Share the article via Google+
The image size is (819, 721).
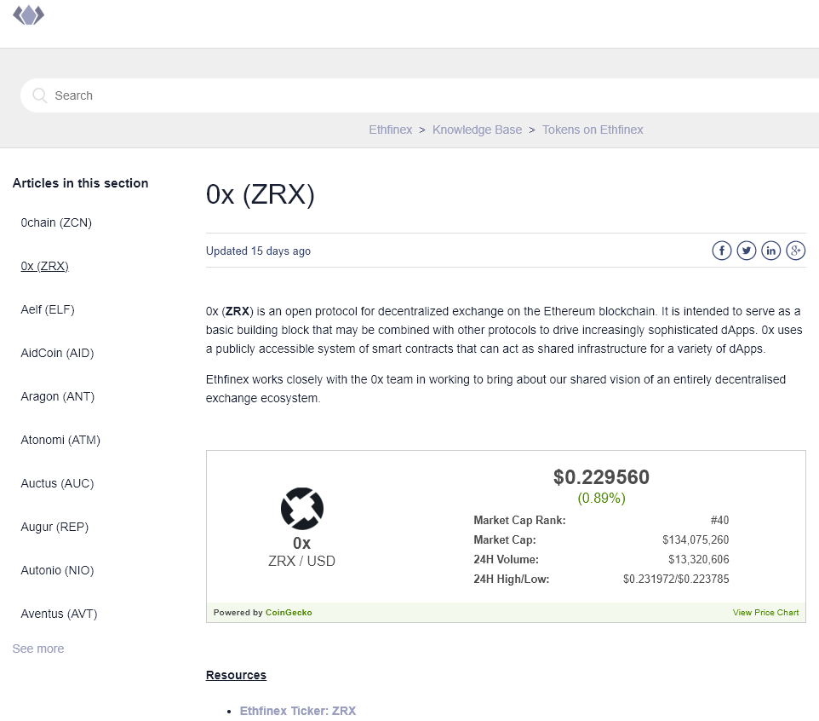[795, 250]
